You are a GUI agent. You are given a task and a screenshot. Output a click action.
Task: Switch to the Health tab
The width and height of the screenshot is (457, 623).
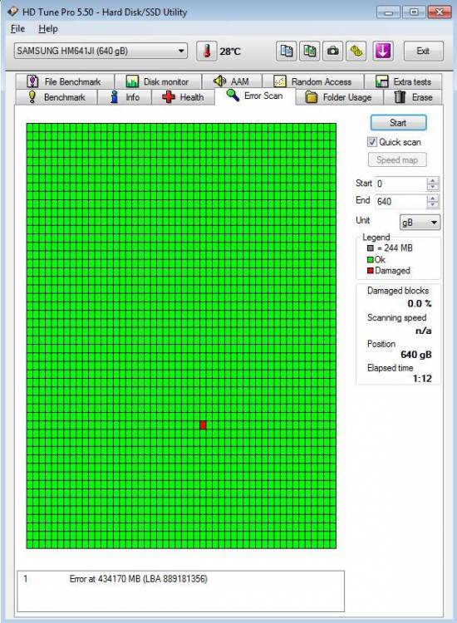coord(183,97)
